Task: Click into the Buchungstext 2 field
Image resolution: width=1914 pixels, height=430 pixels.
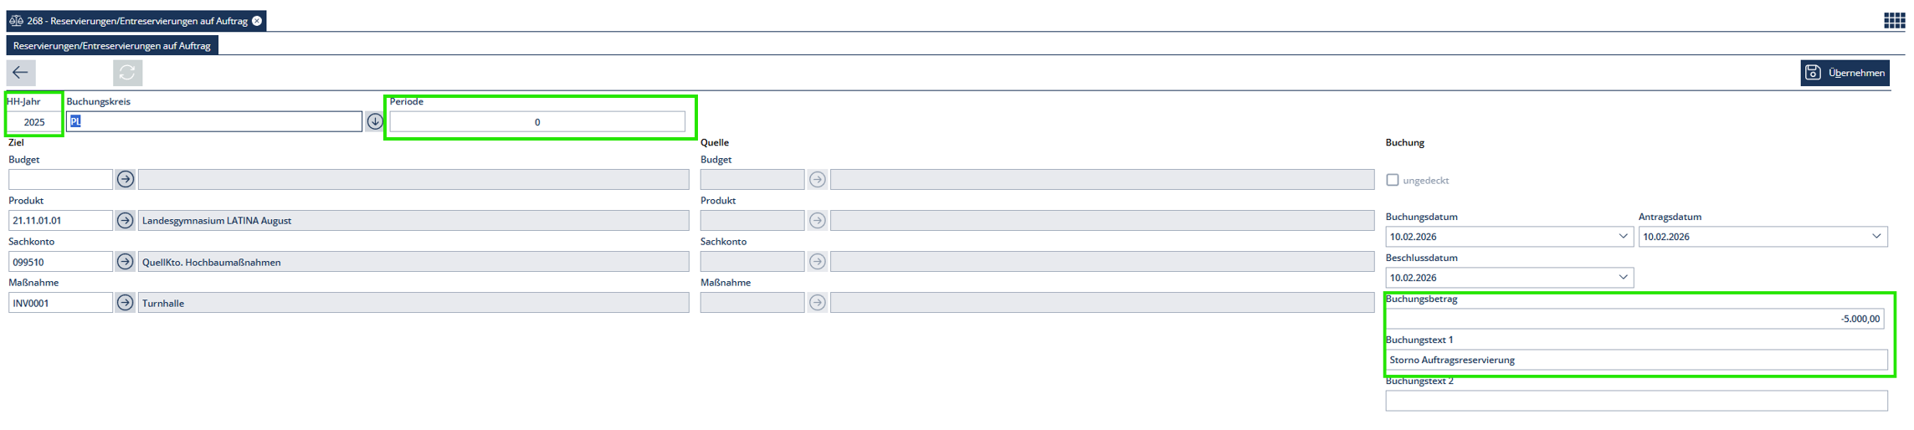Action: [1635, 402]
